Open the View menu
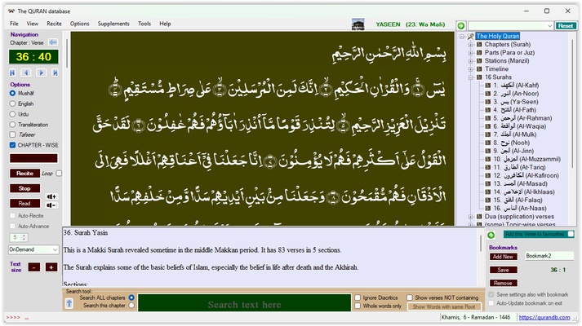This screenshot has width=582, height=326. (x=33, y=24)
